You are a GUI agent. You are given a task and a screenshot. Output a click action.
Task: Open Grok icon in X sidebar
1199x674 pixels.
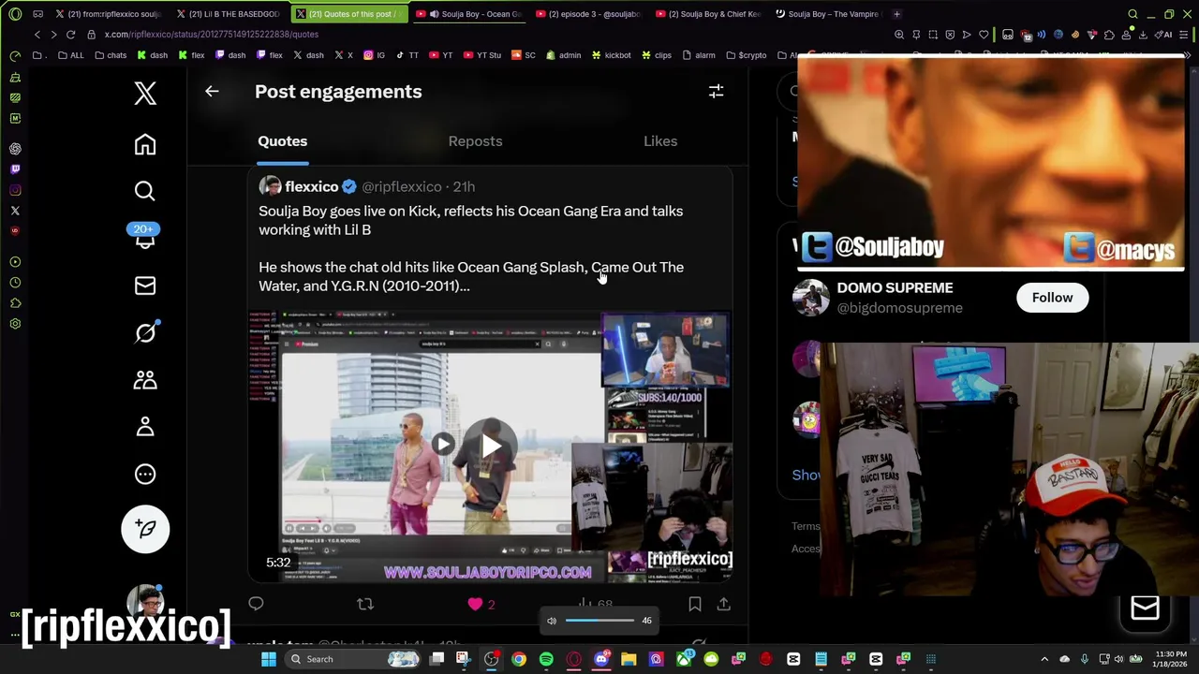(145, 332)
